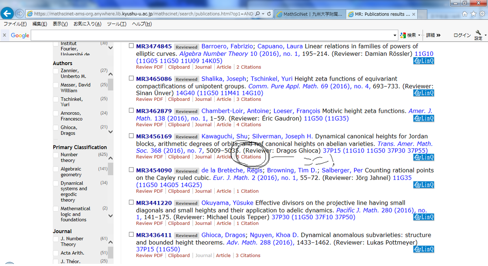The width and height of the screenshot is (488, 266).
Task: Open the ファイル(F) menu
Action: click(15, 24)
